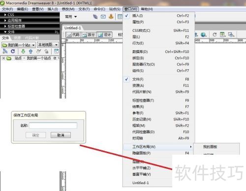The width and height of the screenshot is (246, 191).
Task: Switch to the 代码片断 panel tab
Action: pyautogui.click(x=32, y=38)
